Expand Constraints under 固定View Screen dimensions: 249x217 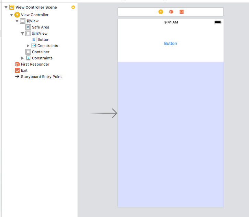coord(28,46)
